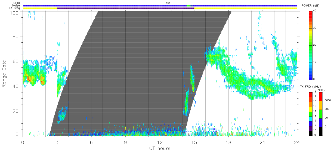Click the 20 tick on Range Gate axis
Viewport: 334px width, 154px height.
[16, 111]
